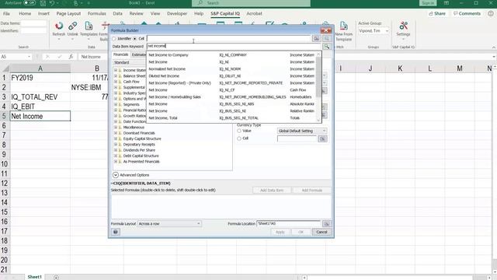Click the keyword search magnifier icon
Screen dimensions: 497x280
click(326, 47)
